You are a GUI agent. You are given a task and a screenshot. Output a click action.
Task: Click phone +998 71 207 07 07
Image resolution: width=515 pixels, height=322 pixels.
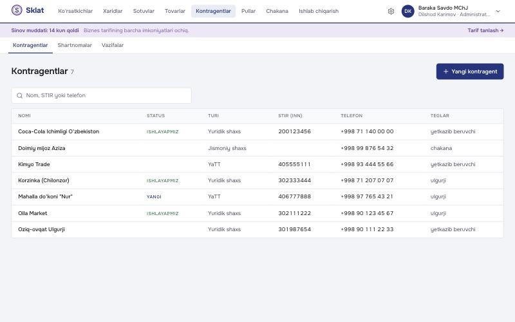(x=367, y=180)
